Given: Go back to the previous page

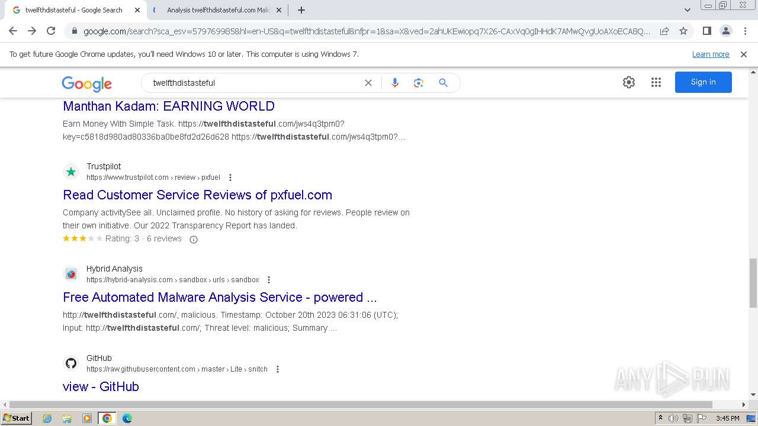Looking at the screenshot, I should pyautogui.click(x=13, y=31).
